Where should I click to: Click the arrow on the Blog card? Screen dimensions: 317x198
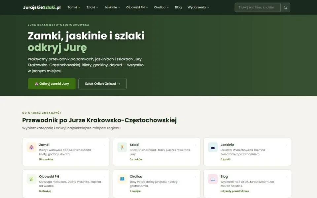(x=286, y=177)
